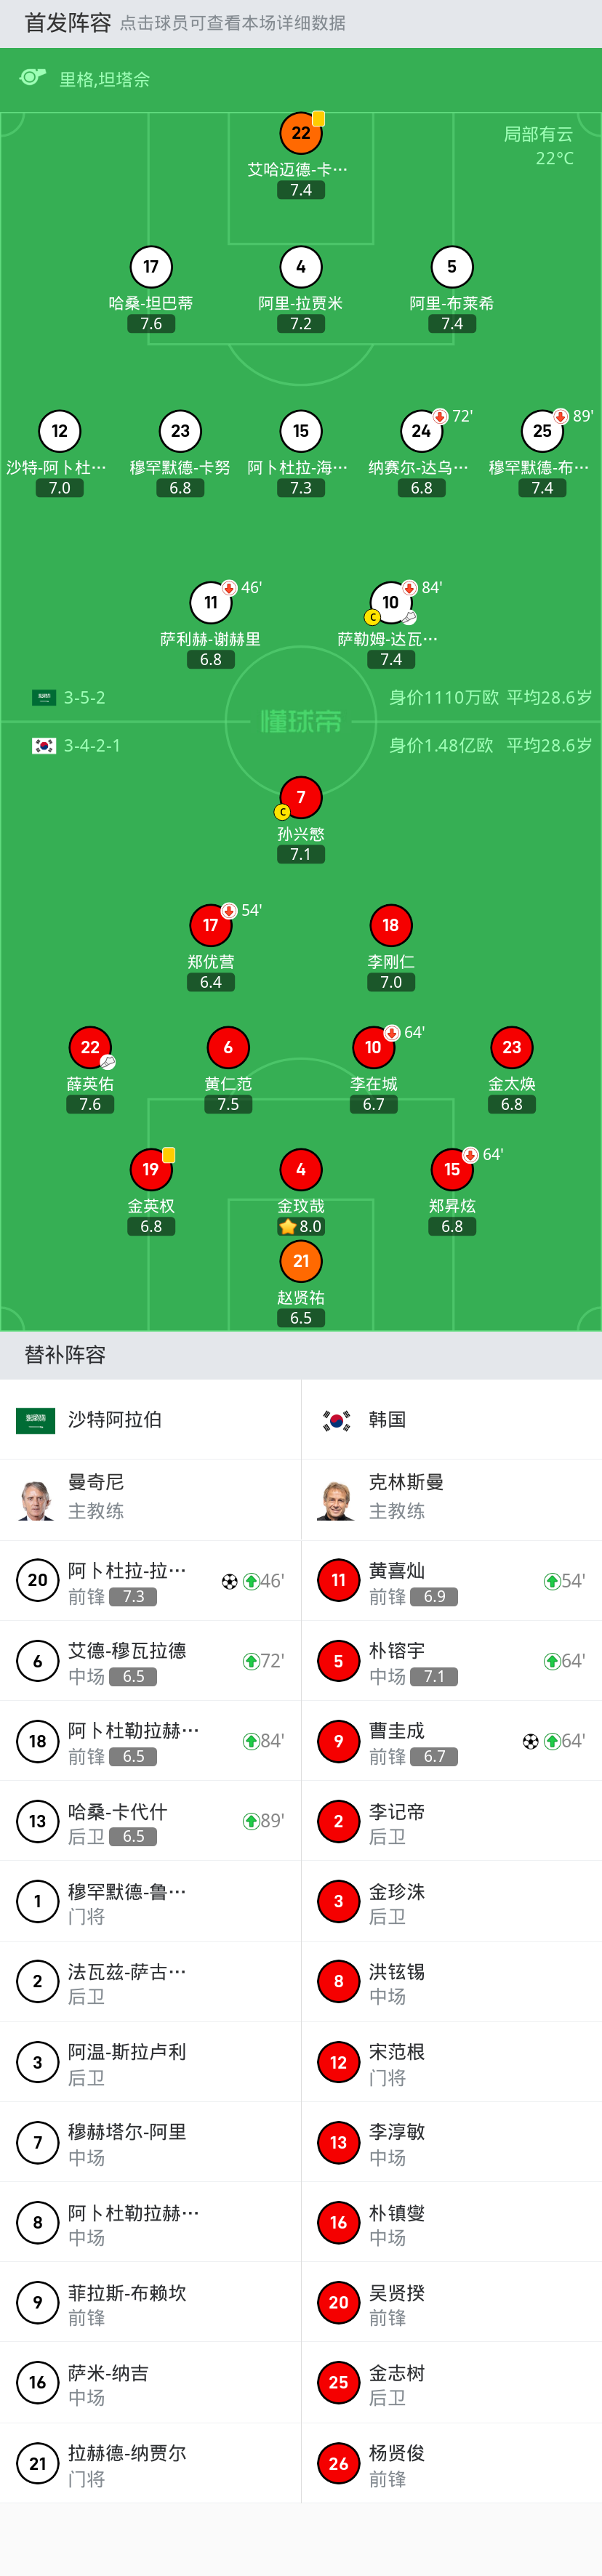
Task: Tap Korean goalkeeper number 21 orange circle
Action: coord(301,1261)
